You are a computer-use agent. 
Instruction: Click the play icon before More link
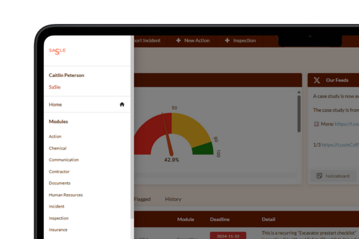[x=316, y=124]
